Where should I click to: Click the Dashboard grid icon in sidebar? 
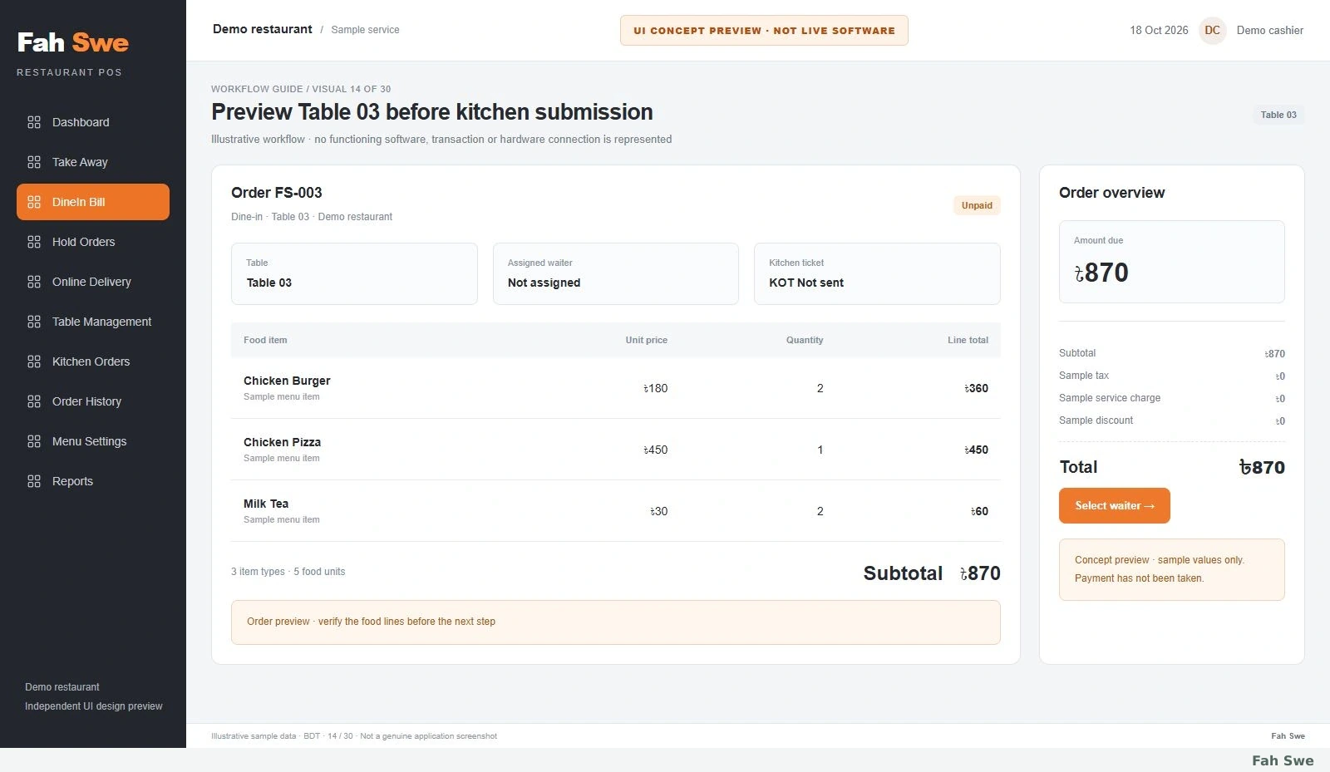coord(34,122)
